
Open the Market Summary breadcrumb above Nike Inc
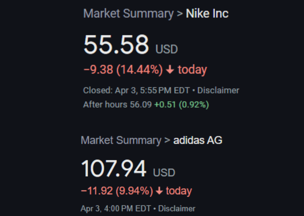(x=128, y=14)
